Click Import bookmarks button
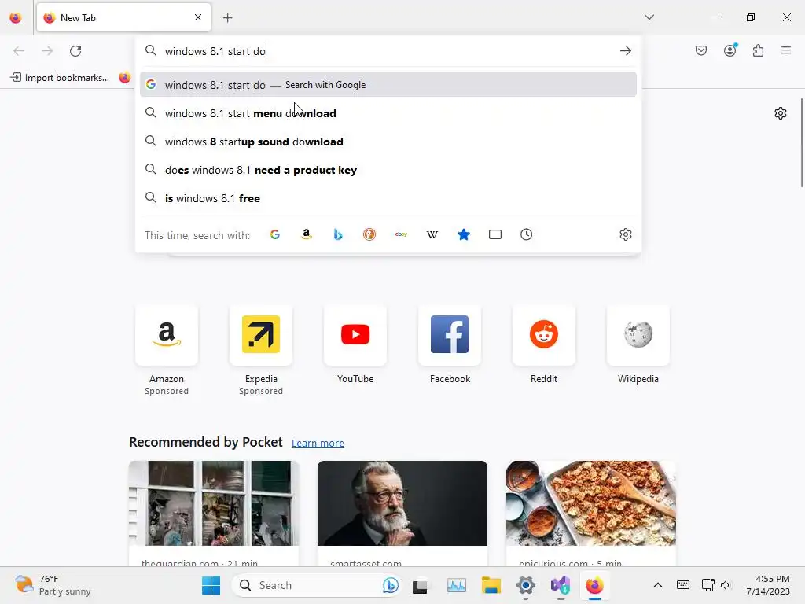 60,78
